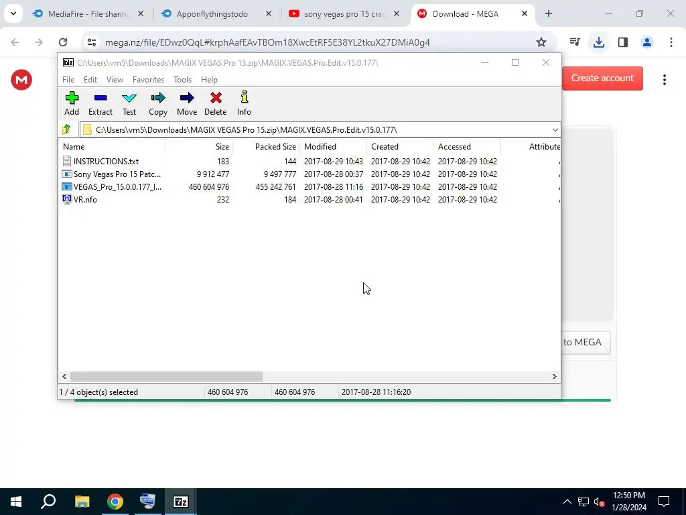Open Windows Start menu
Image resolution: width=686 pixels, height=515 pixels.
click(16, 502)
